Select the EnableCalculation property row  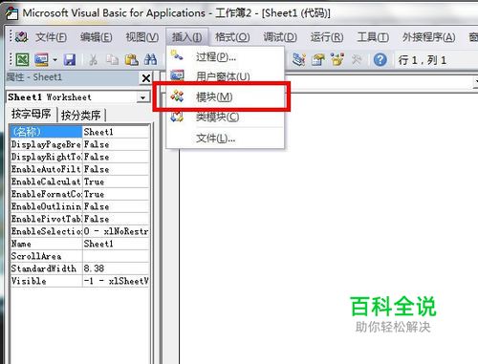[x=79, y=182]
